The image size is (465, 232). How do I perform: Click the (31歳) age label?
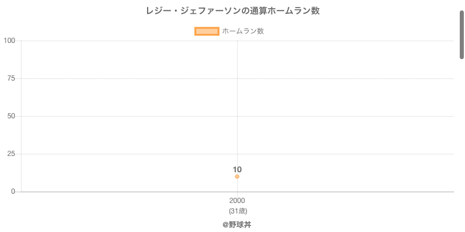(x=237, y=211)
